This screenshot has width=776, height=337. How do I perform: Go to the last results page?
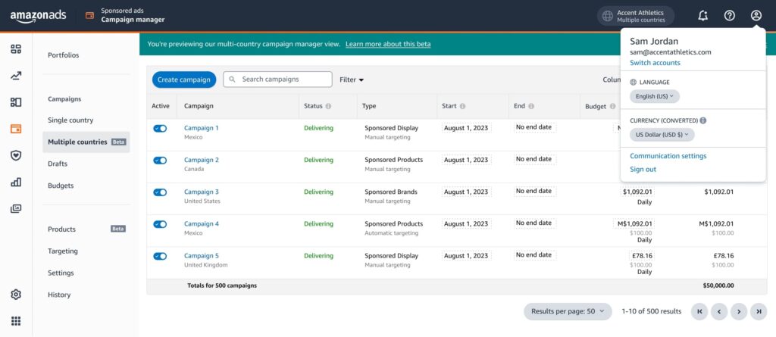tap(759, 311)
